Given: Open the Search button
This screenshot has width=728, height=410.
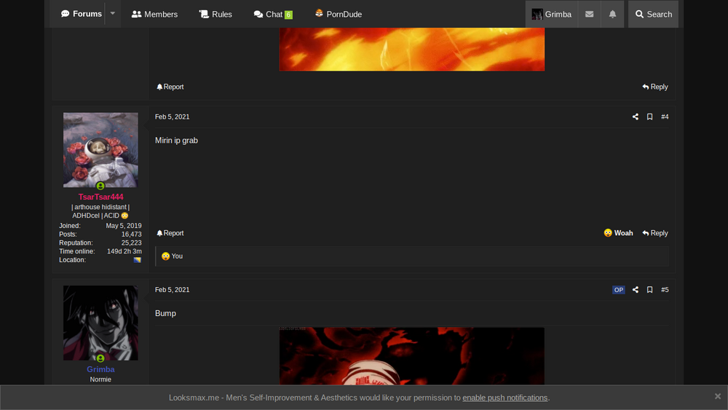Looking at the screenshot, I should pyautogui.click(x=653, y=15).
